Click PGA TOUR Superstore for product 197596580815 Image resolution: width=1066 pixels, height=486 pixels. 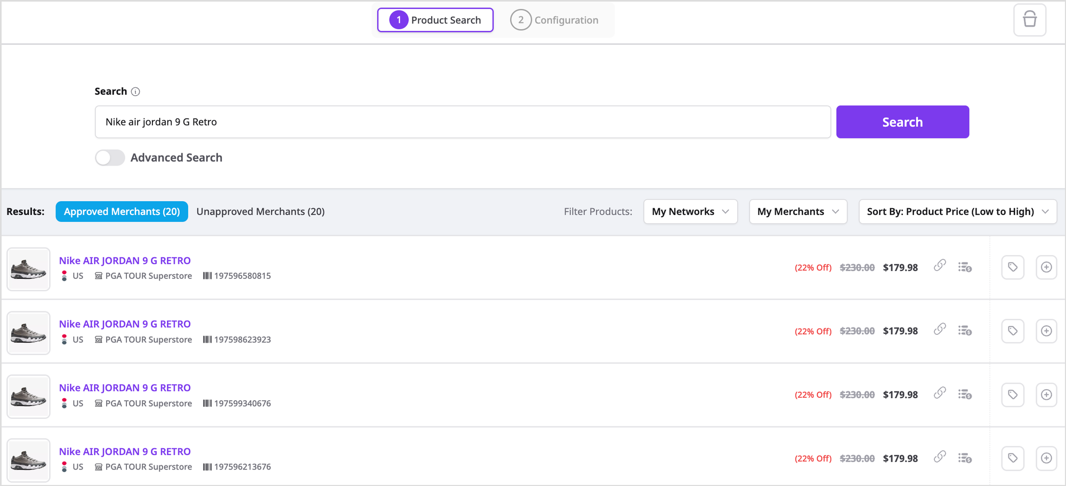click(149, 276)
